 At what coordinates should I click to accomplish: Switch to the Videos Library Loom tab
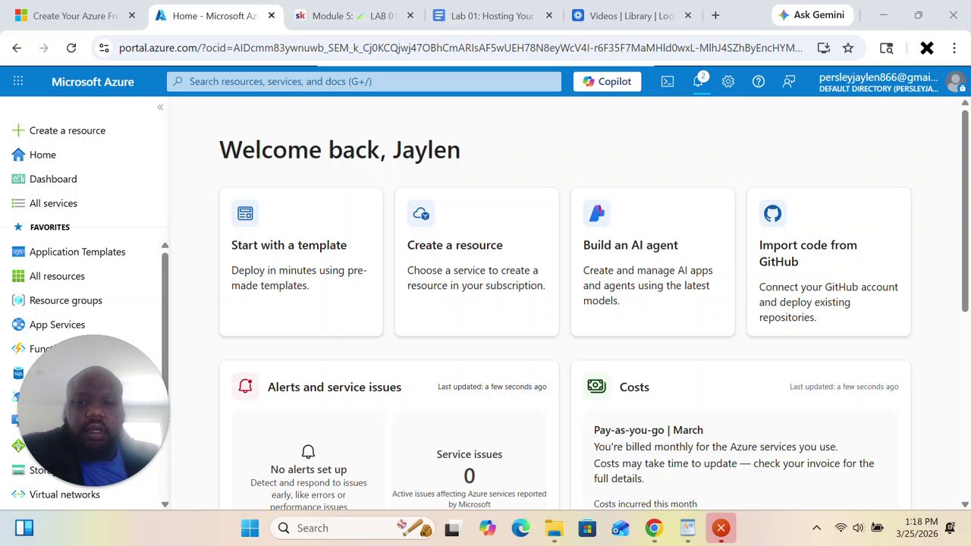click(632, 15)
